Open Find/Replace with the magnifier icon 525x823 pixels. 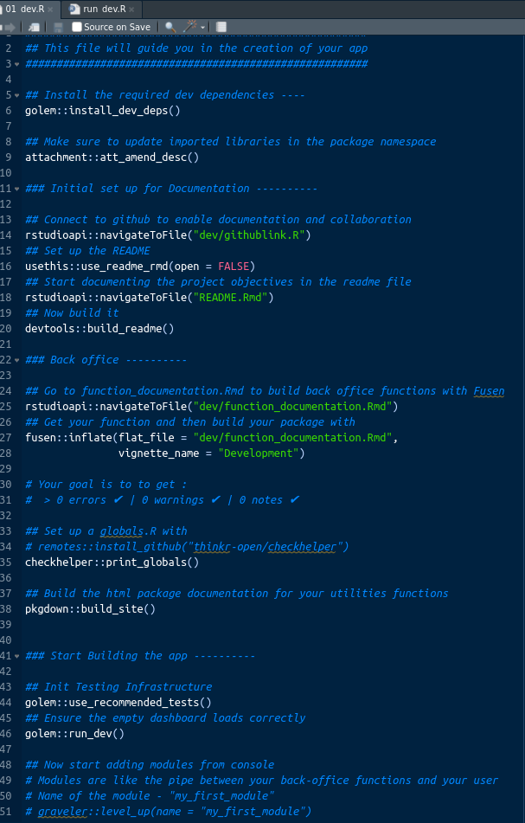[x=171, y=26]
